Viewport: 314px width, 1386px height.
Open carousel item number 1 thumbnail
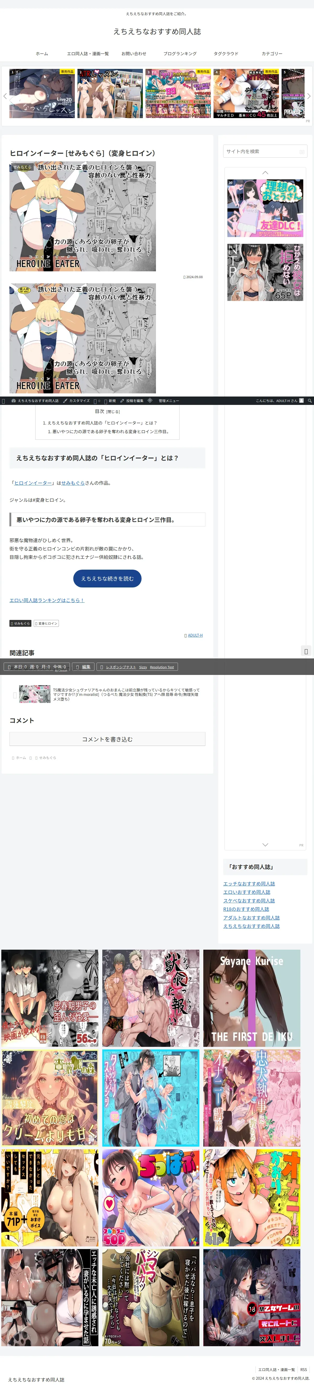[42, 93]
